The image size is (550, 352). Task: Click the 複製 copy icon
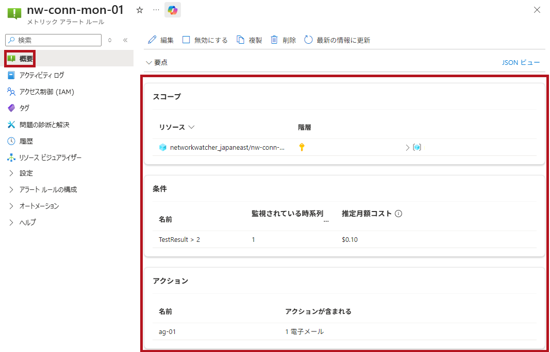pos(240,40)
